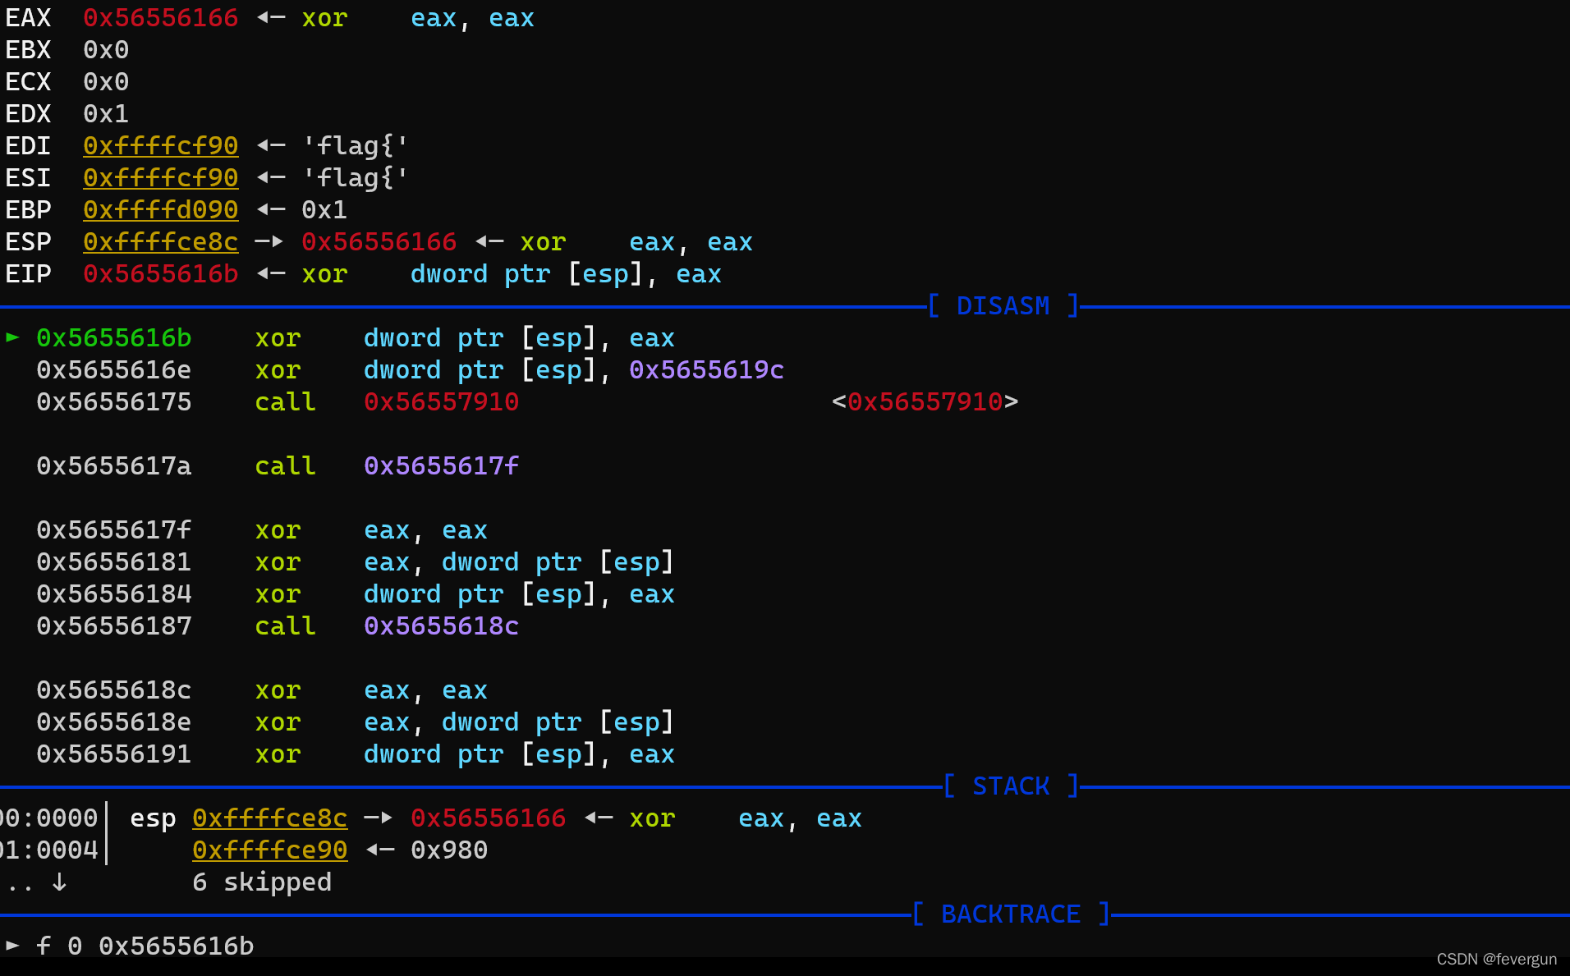Click address 0x5655616e in disassembly
Image resolution: width=1570 pixels, height=976 pixels.
point(113,370)
